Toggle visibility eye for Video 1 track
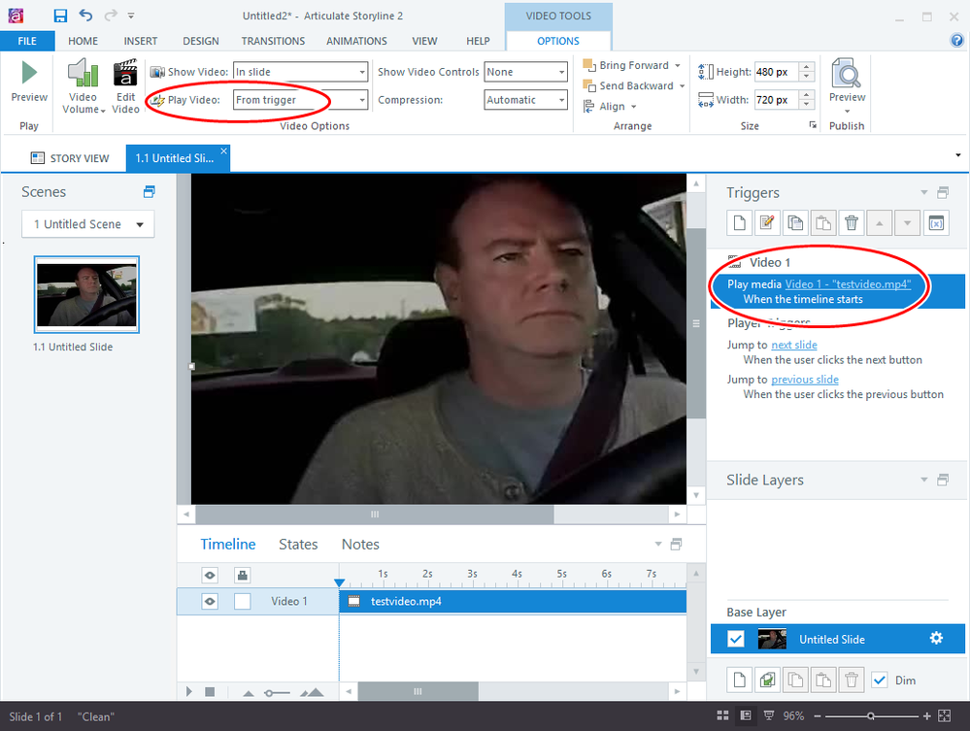Viewport: 970px width, 731px height. click(x=210, y=601)
